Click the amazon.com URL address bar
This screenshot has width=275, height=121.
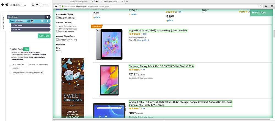coord(161,6)
